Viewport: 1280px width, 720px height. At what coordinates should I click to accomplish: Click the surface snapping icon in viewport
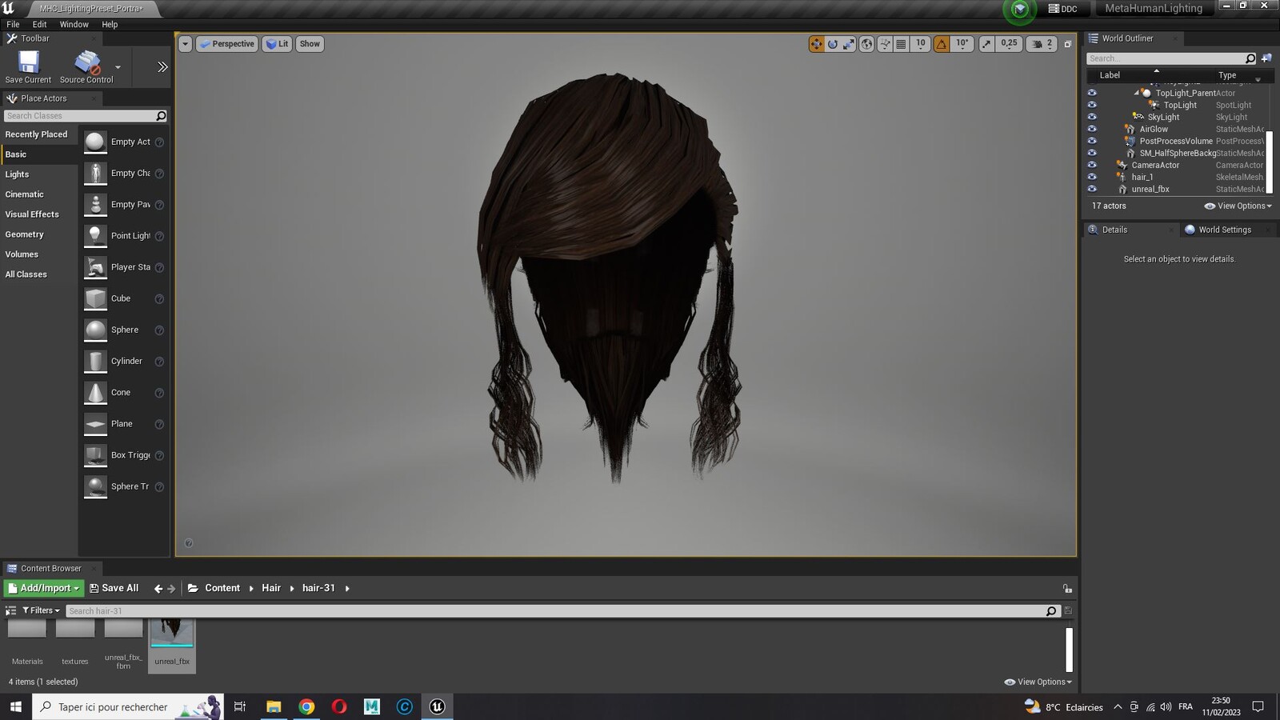(885, 44)
